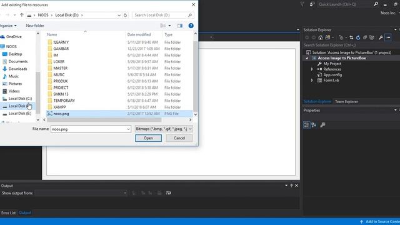Click the Cancel button in file dialog
This screenshot has width=400, height=225.
coord(179,138)
